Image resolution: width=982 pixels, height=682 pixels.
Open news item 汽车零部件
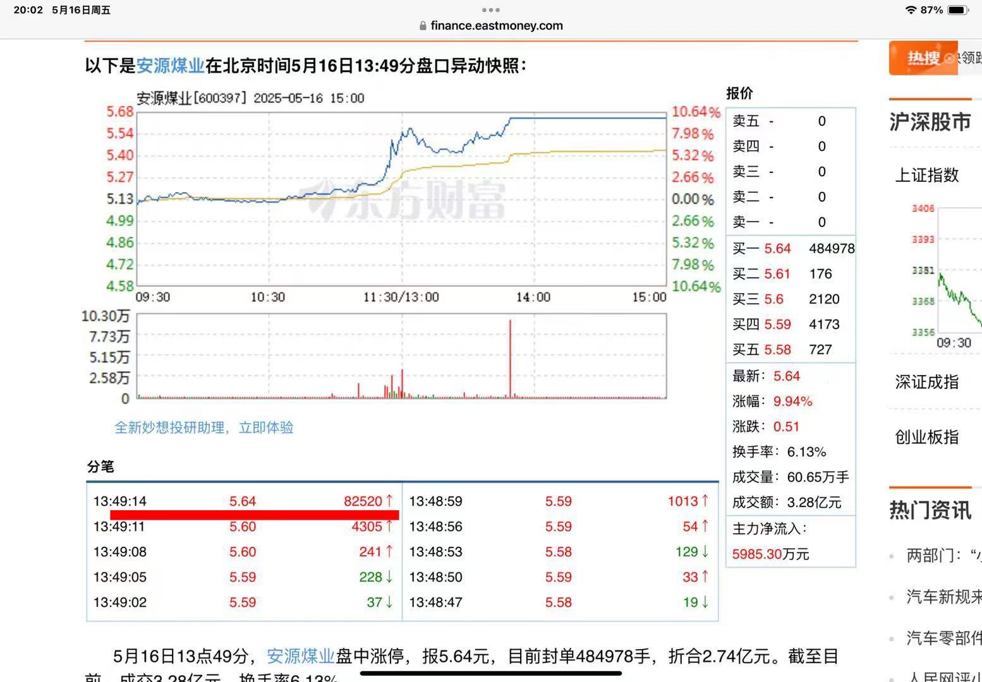944,638
